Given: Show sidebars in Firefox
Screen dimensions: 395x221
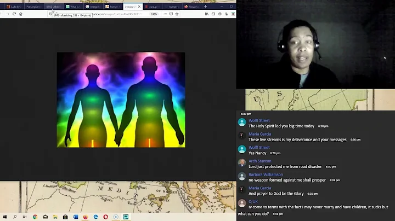Looking at the screenshot, I should coord(213,14).
